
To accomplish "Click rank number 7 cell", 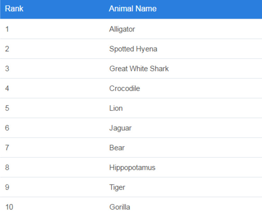I will (x=7, y=147).
